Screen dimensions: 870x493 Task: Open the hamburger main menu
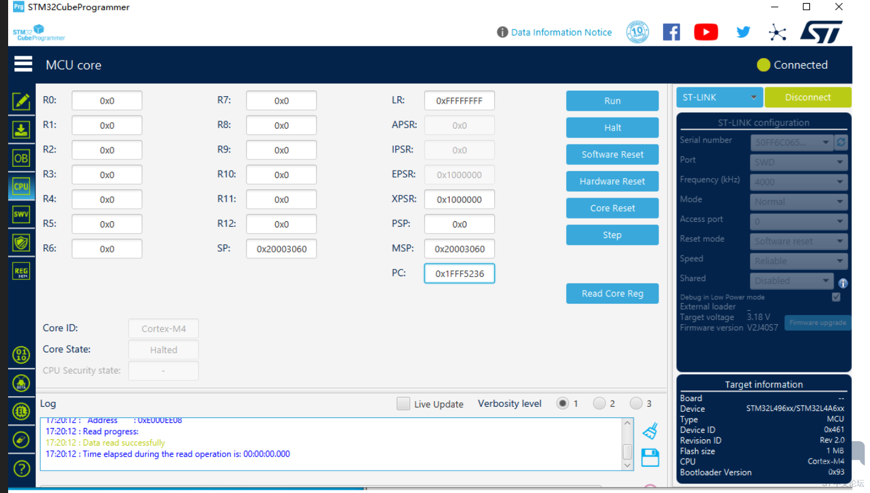[x=23, y=64]
